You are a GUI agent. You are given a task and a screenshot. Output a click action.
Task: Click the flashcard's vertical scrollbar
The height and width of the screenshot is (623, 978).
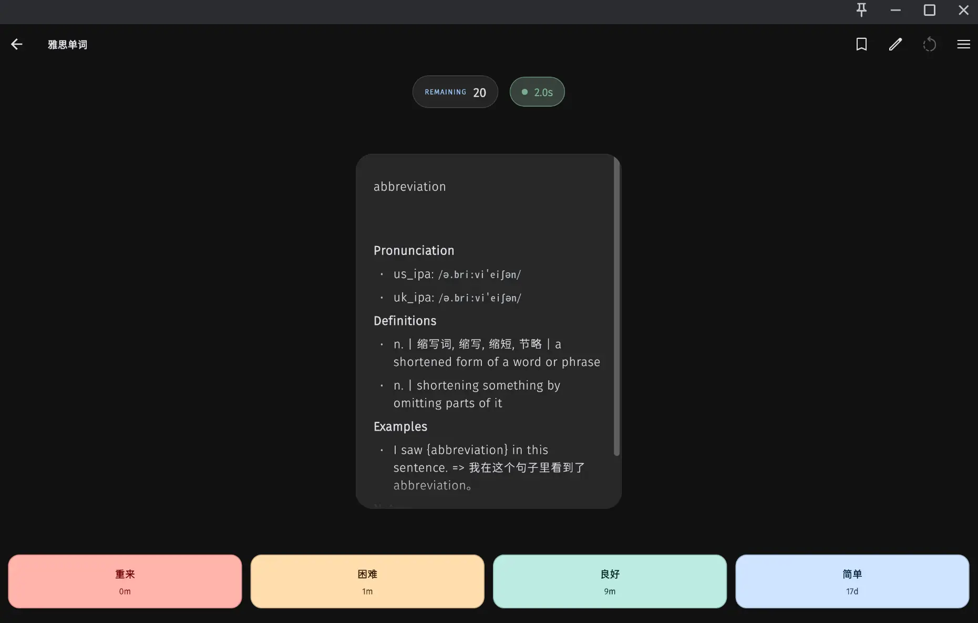pyautogui.click(x=616, y=305)
